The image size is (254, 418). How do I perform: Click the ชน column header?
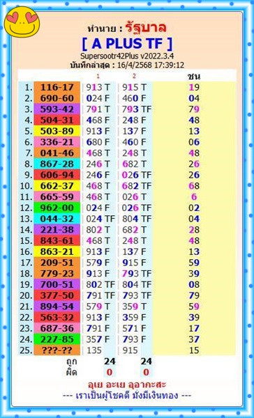194,77
